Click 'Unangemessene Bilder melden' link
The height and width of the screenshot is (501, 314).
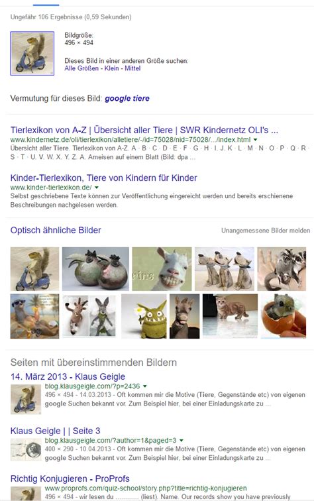[x=266, y=231]
